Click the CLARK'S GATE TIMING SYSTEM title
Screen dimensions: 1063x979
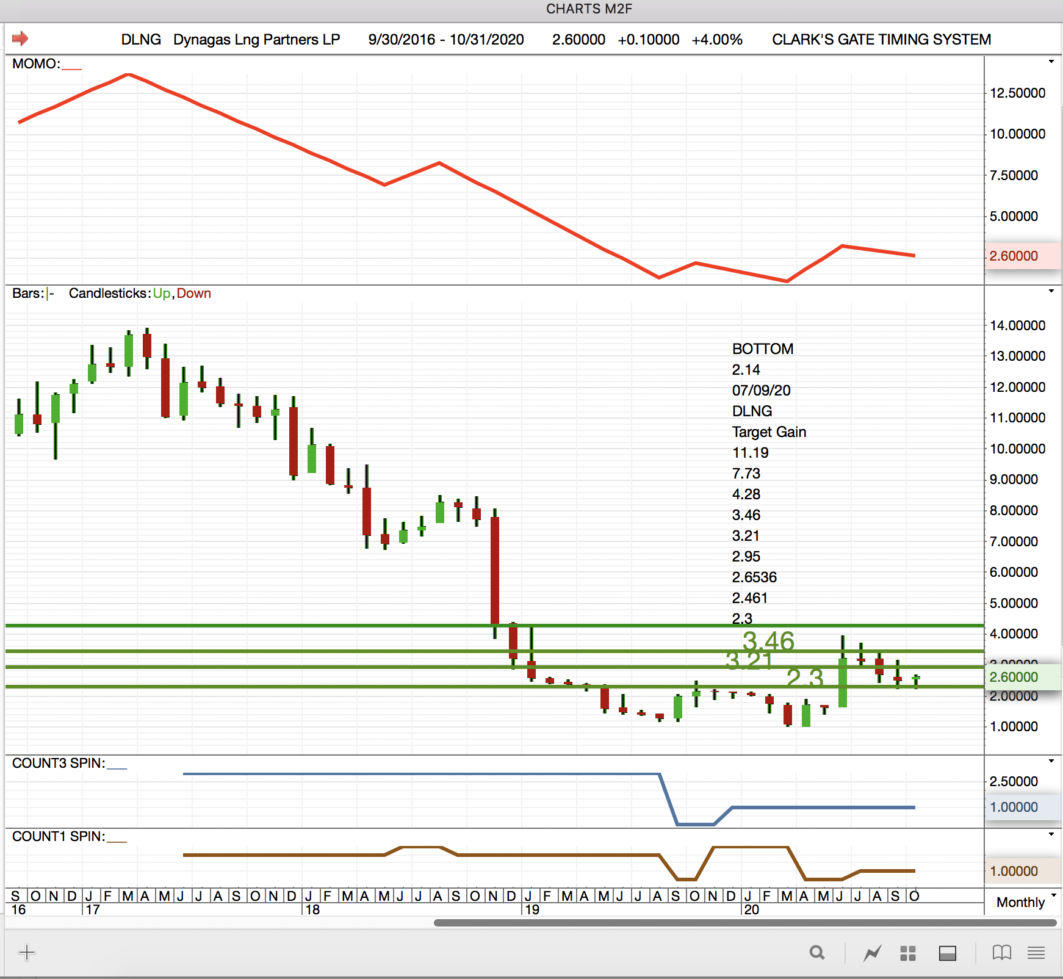[x=882, y=40]
